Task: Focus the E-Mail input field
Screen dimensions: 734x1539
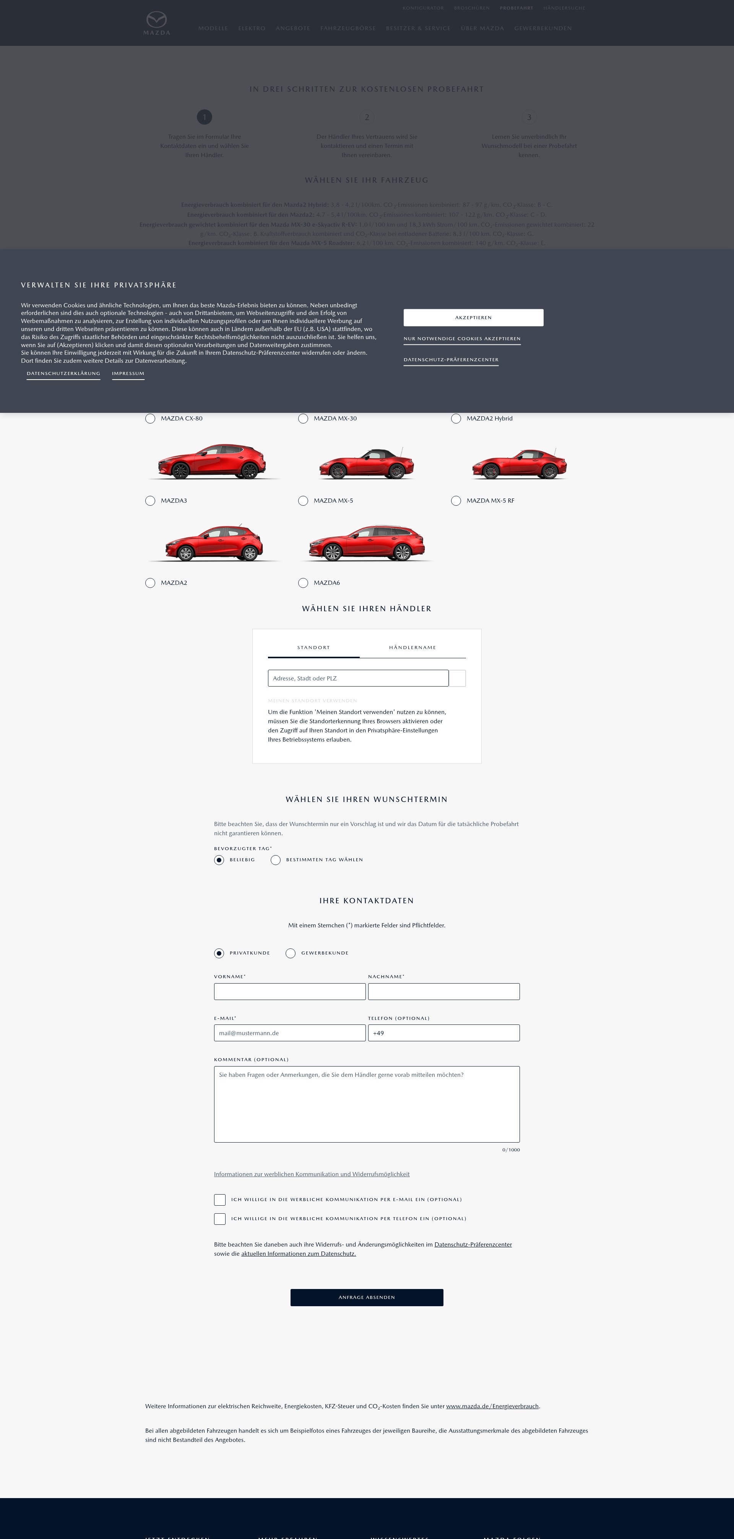Action: point(290,1033)
